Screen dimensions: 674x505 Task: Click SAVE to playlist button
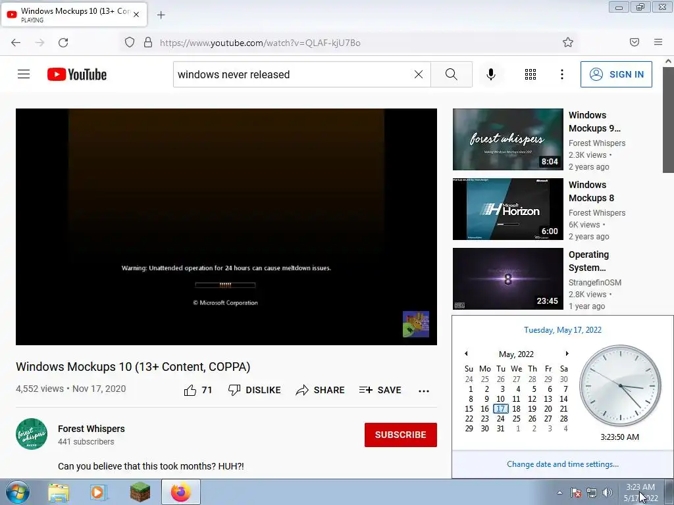coord(380,390)
